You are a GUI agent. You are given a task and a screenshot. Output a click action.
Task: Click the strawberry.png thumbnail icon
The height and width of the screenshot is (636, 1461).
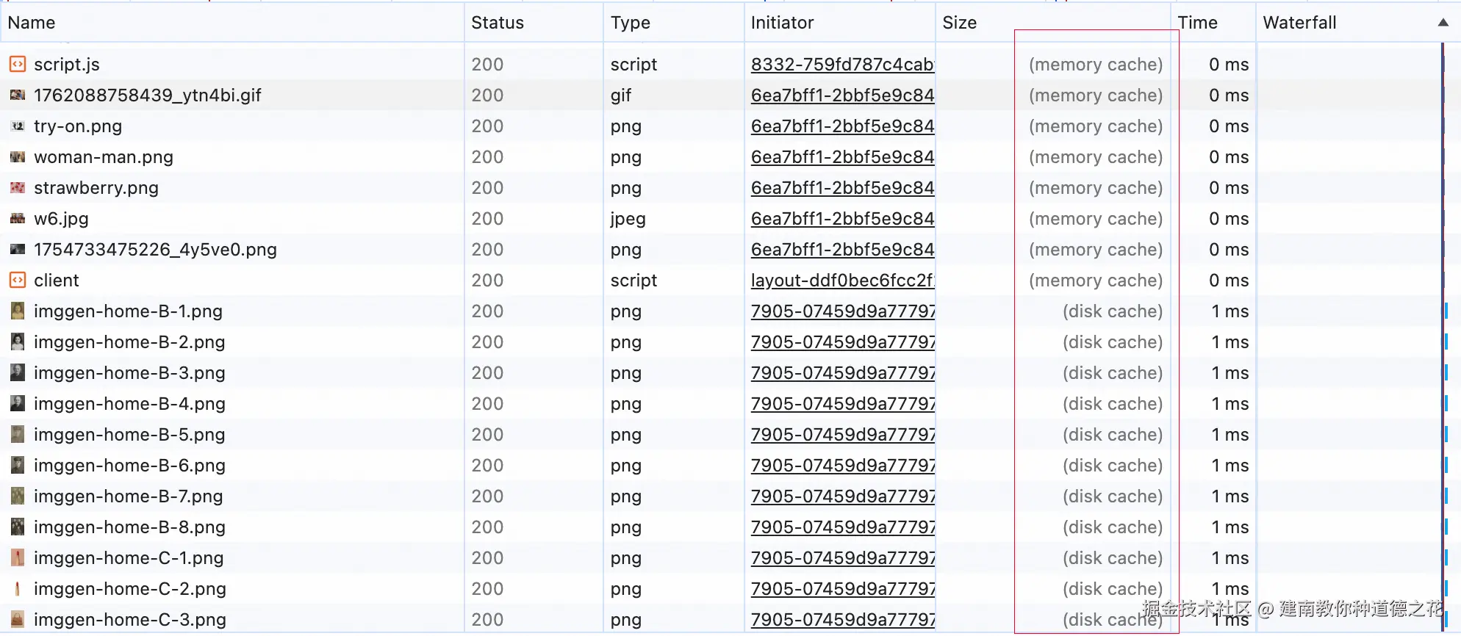pyautogui.click(x=18, y=188)
